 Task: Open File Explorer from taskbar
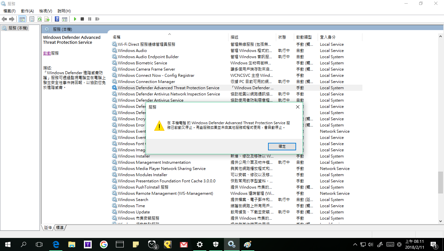[x=72, y=244]
